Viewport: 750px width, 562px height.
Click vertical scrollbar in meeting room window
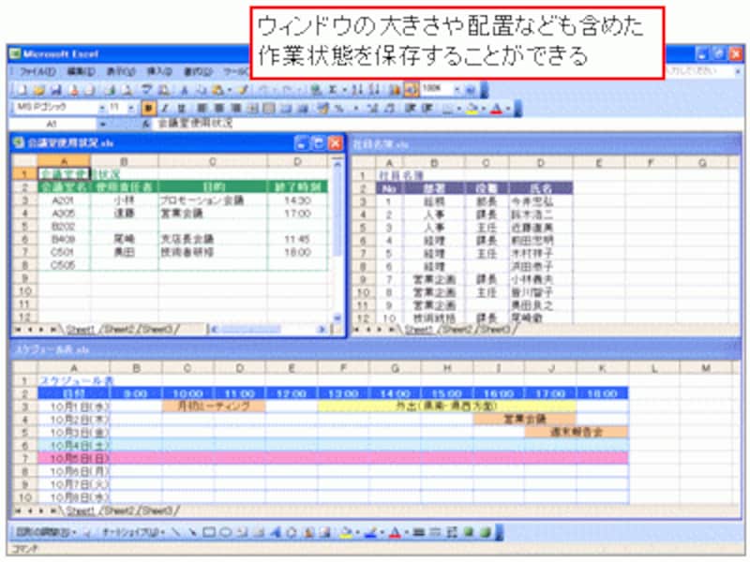click(x=337, y=239)
